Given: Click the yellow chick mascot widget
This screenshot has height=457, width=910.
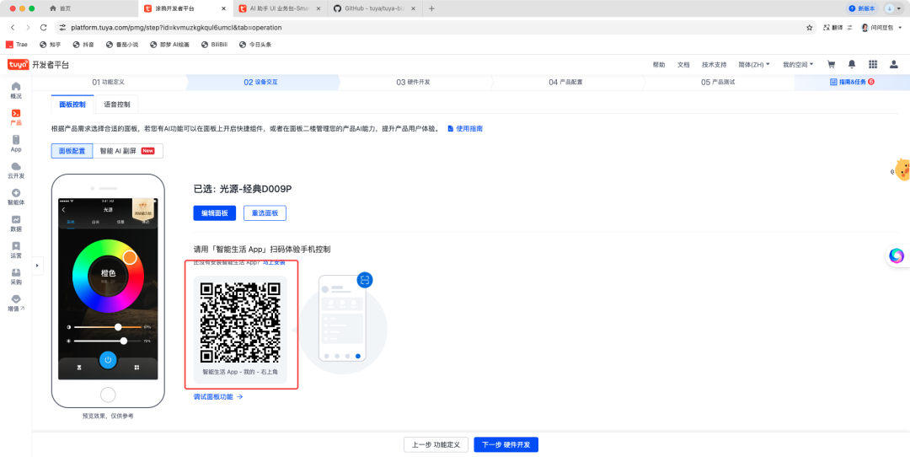Looking at the screenshot, I should pos(901,169).
